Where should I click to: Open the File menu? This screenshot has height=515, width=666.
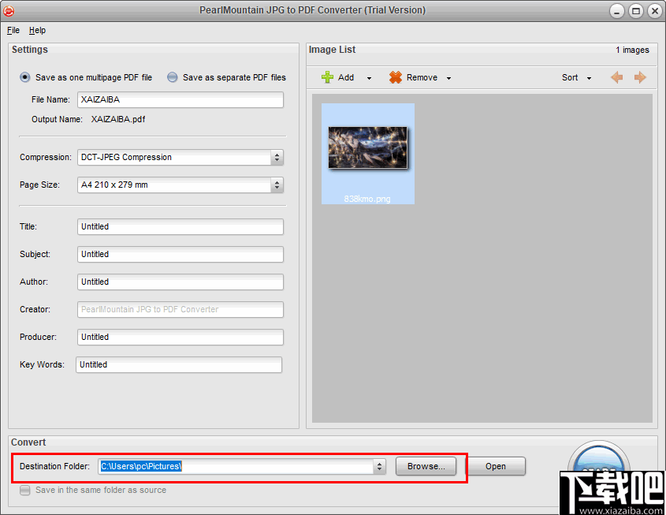pyautogui.click(x=13, y=30)
